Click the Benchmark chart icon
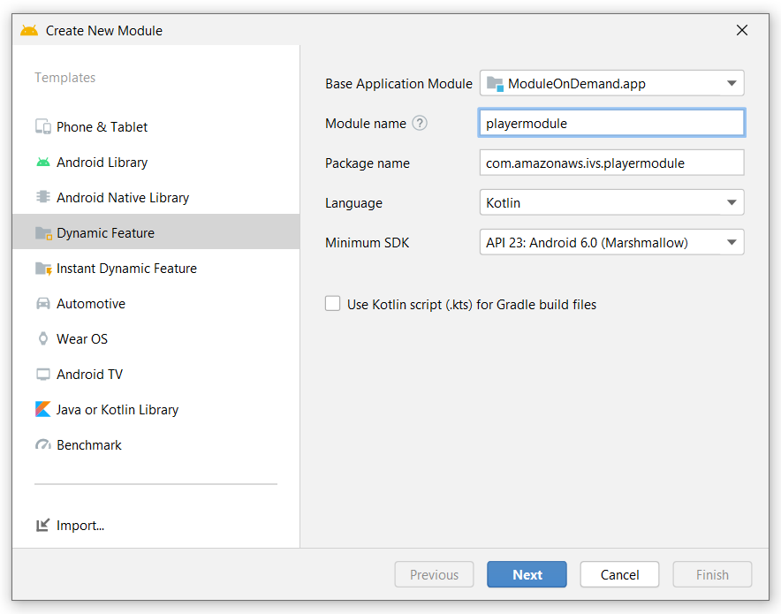The width and height of the screenshot is (781, 614). [43, 444]
